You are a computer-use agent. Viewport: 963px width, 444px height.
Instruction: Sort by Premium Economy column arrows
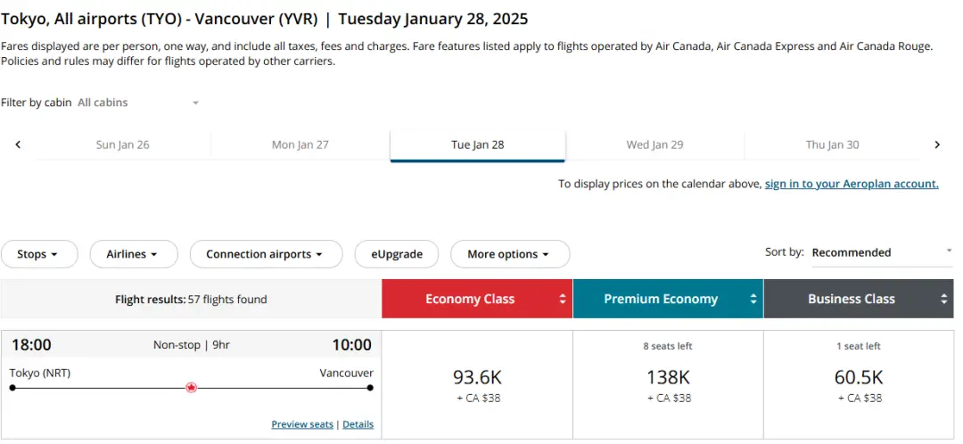[753, 300]
